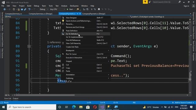Screen dimensions: 196x110
Task: Open the Start button dropdown arrow
Action: click(x=74, y=9)
